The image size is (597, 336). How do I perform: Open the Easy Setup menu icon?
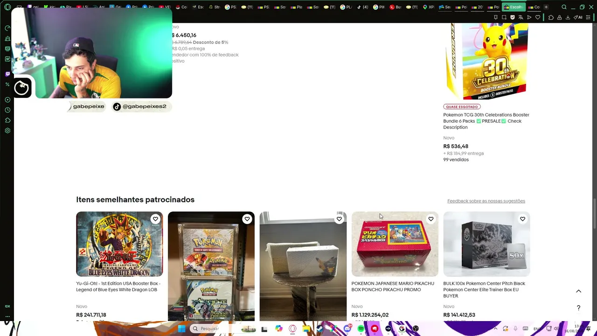point(588,17)
